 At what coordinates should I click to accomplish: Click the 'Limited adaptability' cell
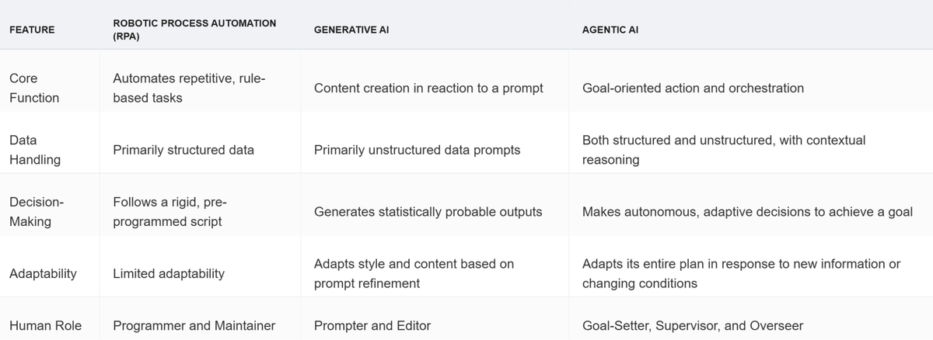coord(169,273)
